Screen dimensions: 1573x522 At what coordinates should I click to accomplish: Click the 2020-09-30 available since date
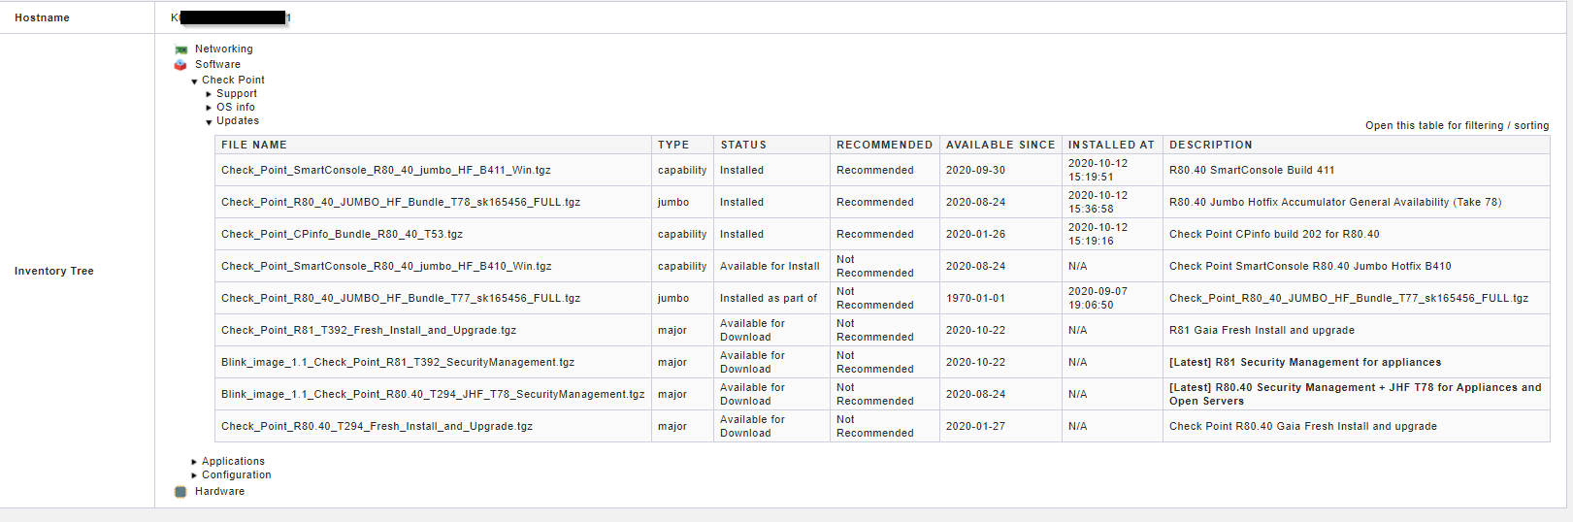click(x=975, y=170)
